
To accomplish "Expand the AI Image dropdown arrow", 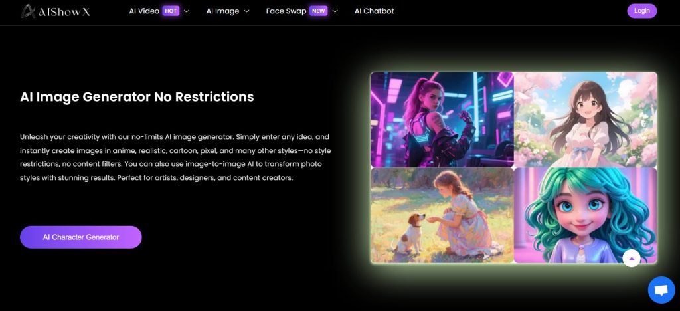I will tap(246, 11).
